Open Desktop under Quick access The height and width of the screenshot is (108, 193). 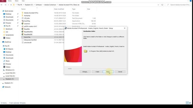coord(8,14)
